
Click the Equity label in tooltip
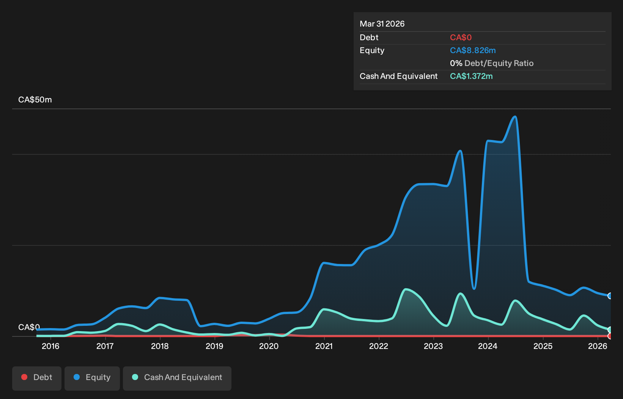372,50
